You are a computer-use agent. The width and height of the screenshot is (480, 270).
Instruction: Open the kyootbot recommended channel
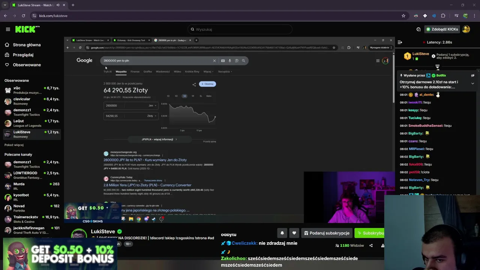(32, 197)
